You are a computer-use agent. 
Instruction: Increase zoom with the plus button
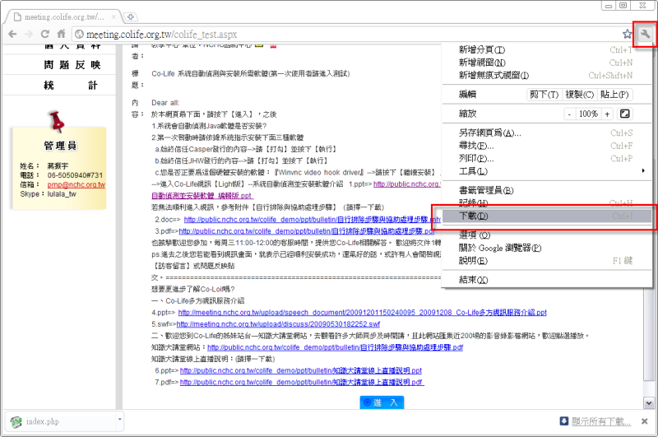pos(607,114)
